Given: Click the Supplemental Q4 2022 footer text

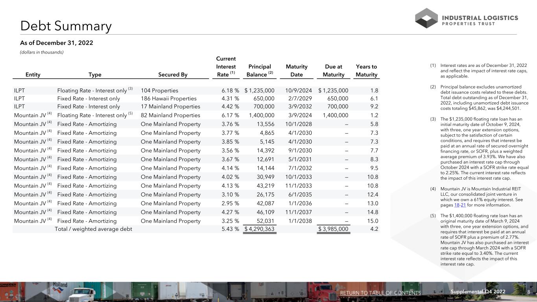Looking at the screenshot, I should click(477, 292).
